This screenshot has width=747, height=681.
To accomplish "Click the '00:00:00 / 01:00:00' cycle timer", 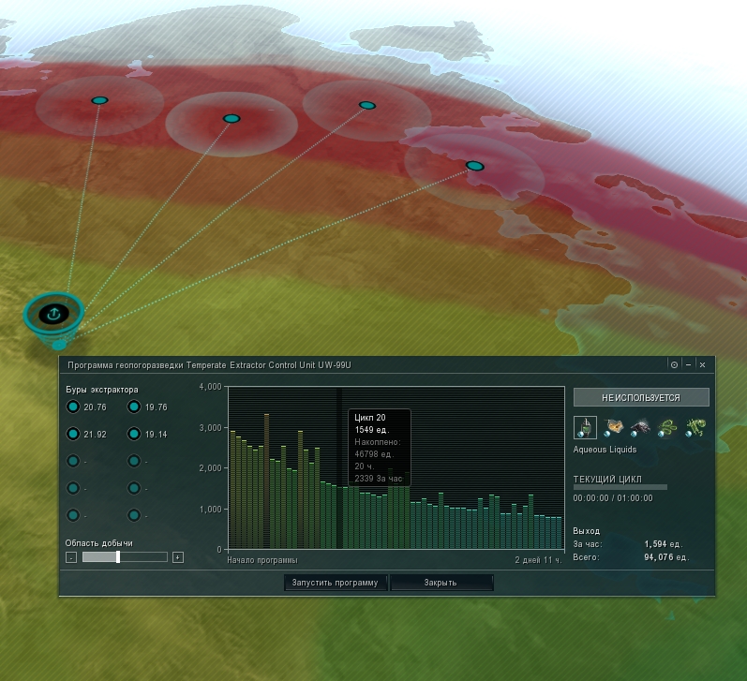I will [x=613, y=498].
